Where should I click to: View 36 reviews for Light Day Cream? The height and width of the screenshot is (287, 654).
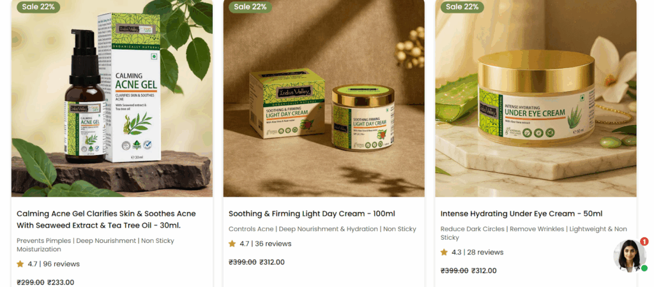click(x=273, y=244)
